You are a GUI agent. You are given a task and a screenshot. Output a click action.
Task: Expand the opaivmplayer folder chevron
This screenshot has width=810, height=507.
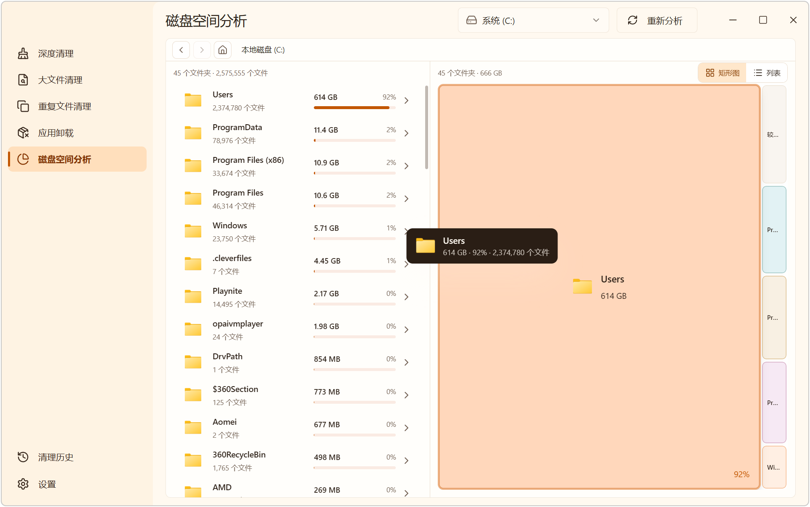pos(406,330)
